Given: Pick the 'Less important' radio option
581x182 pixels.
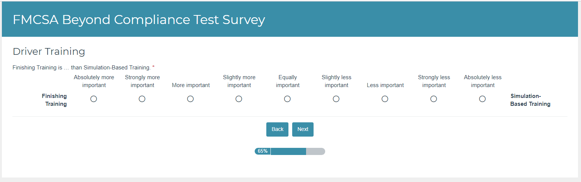Looking at the screenshot, I should [x=385, y=99].
